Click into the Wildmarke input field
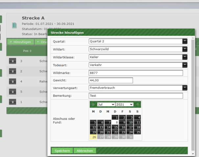 pyautogui.click(x=136, y=73)
